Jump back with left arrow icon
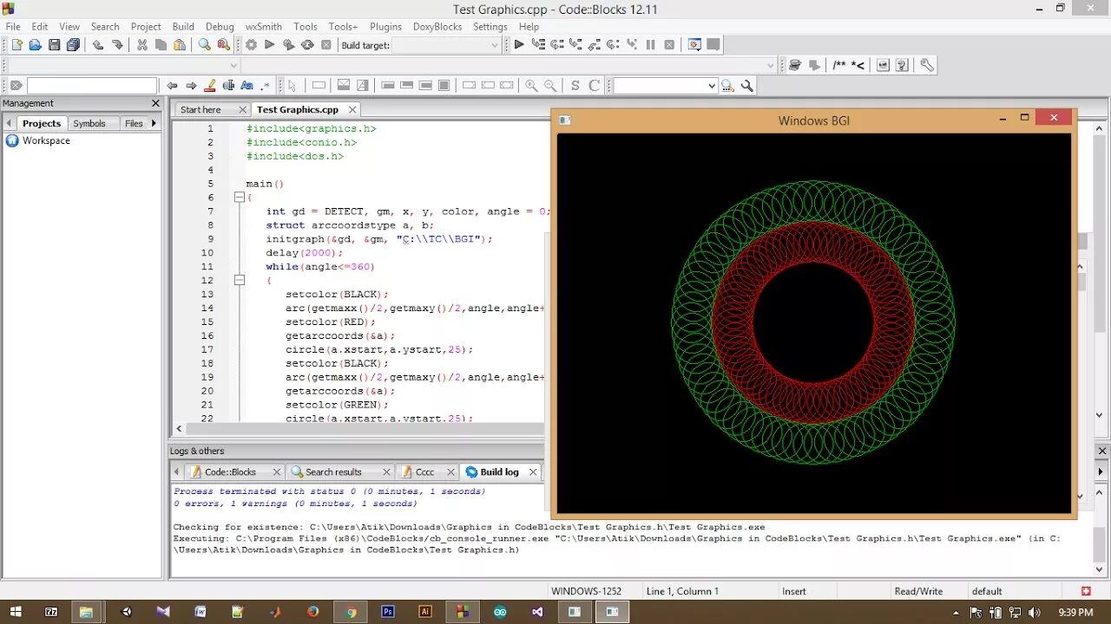The height and width of the screenshot is (624, 1111). point(172,86)
